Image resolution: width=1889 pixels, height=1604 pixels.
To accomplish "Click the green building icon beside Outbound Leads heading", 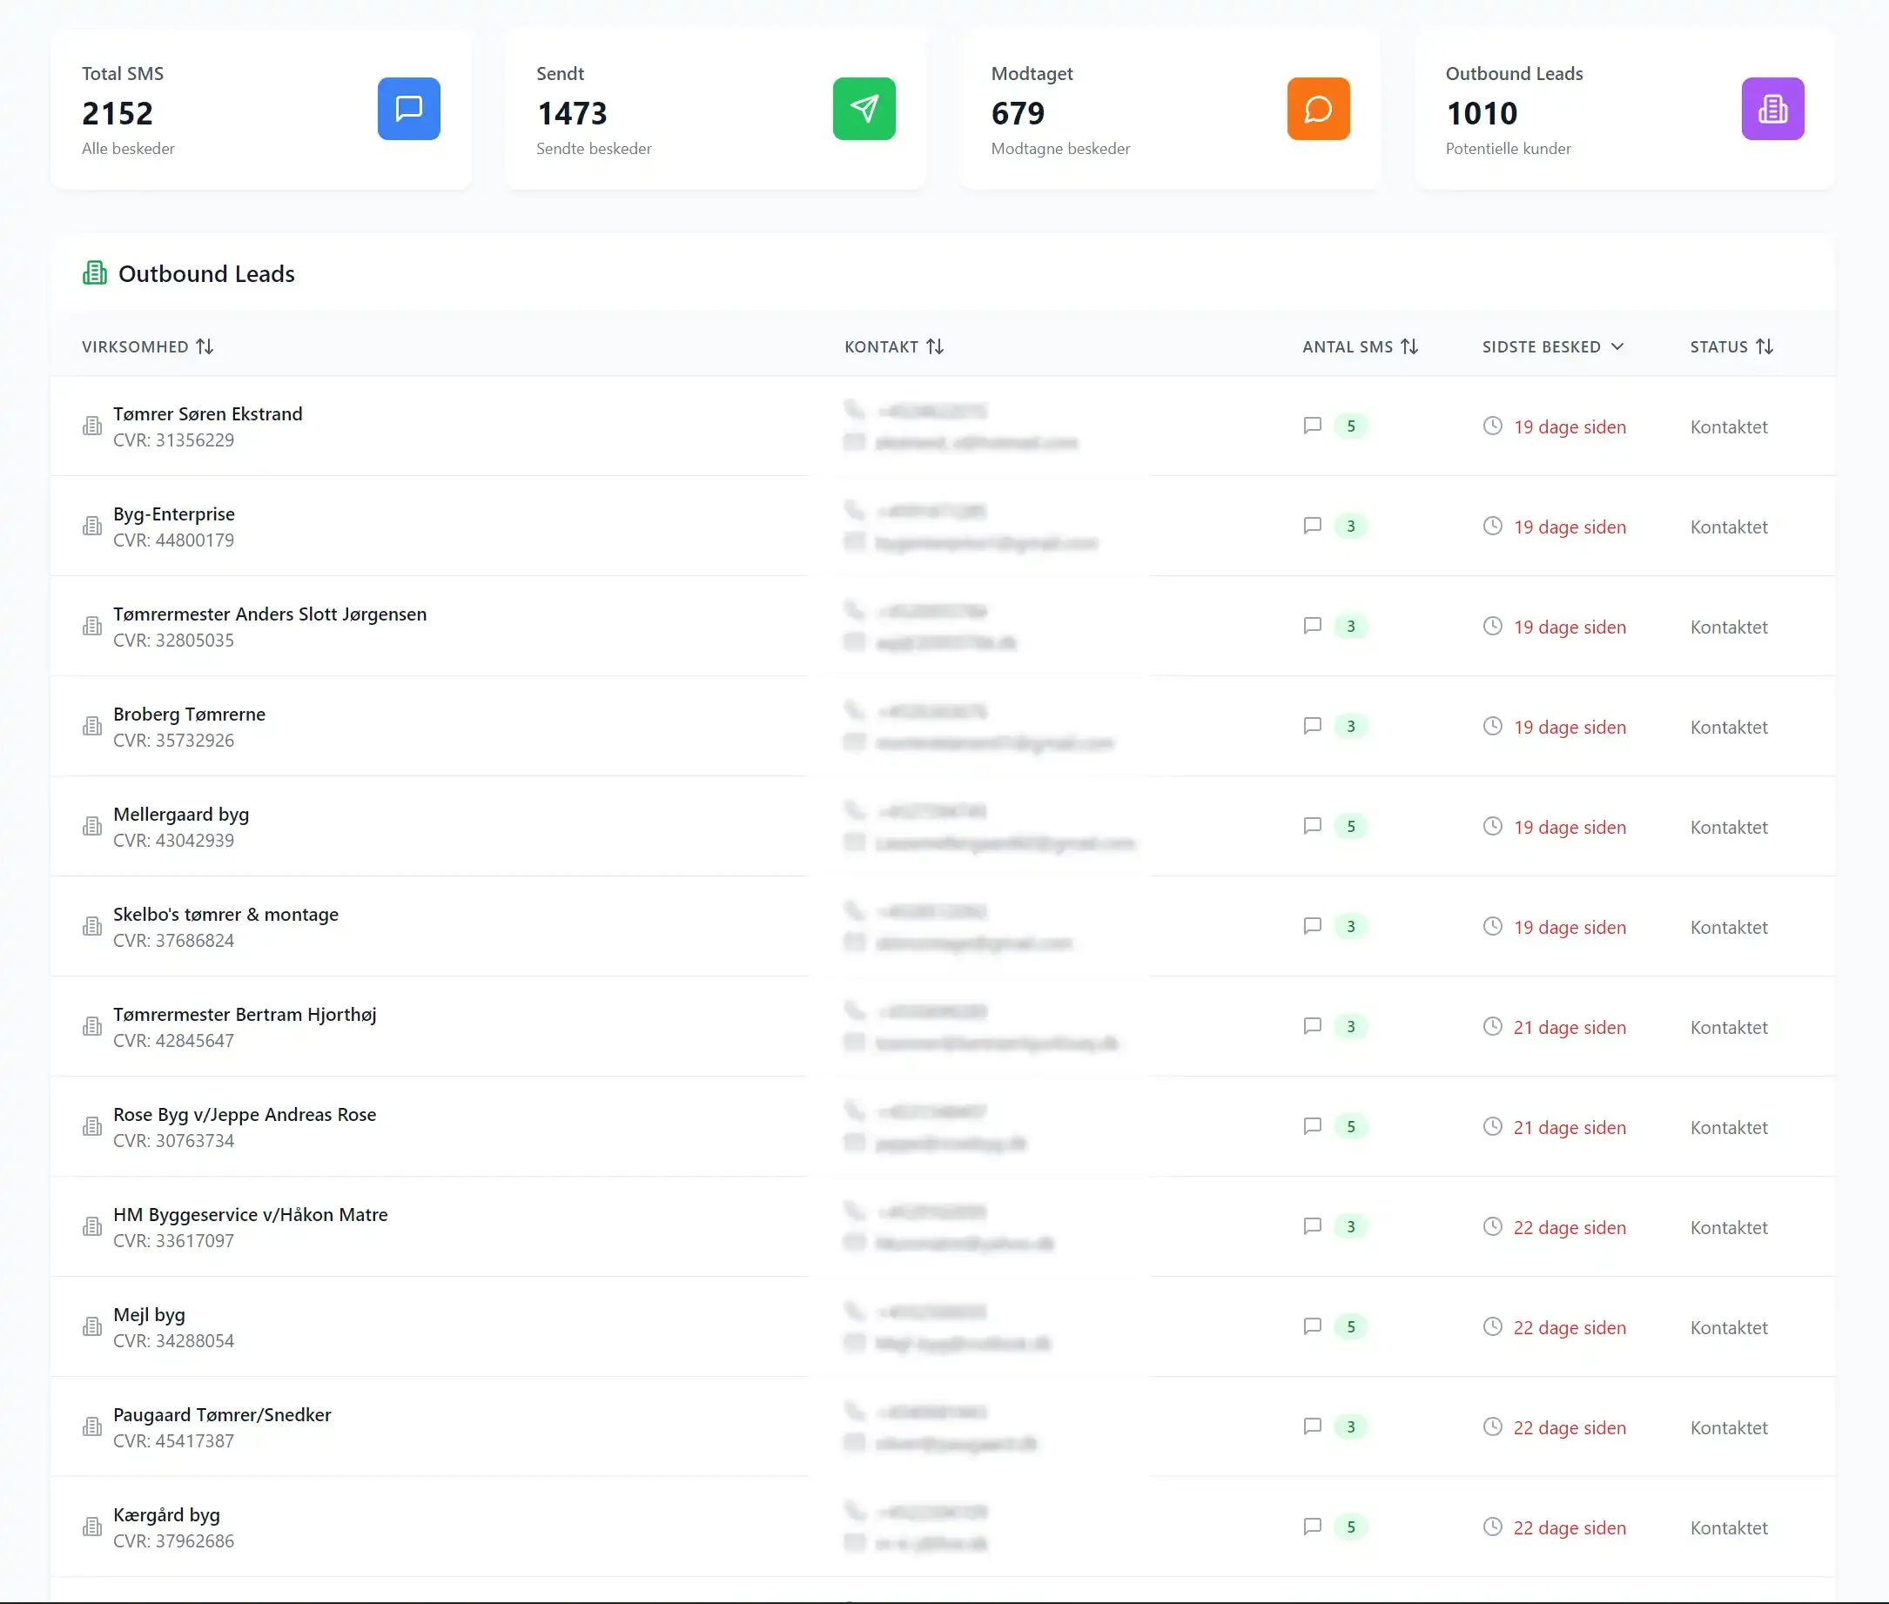I will pyautogui.click(x=95, y=272).
